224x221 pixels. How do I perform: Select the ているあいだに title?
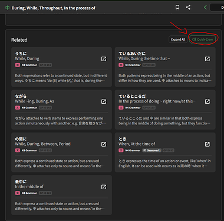point(132,54)
